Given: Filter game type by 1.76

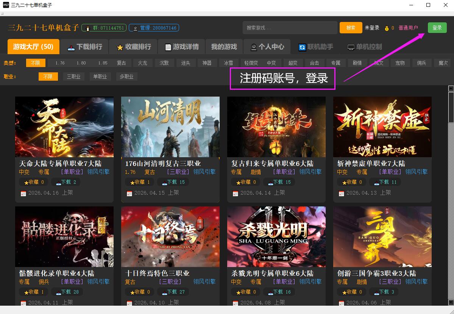Looking at the screenshot, I should coord(60,63).
